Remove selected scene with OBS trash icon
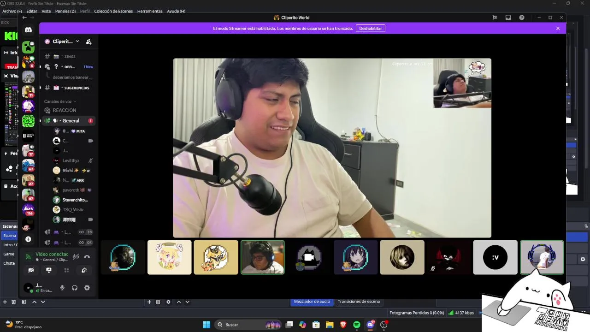590x332 pixels. pos(14,302)
